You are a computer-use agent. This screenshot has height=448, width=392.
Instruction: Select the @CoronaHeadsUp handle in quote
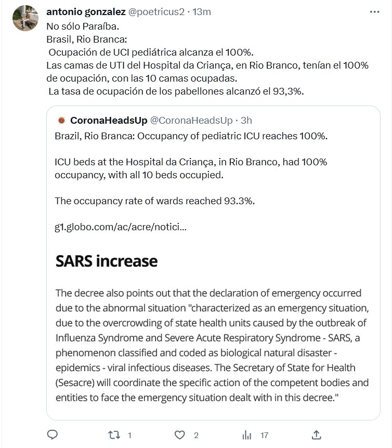191,121
